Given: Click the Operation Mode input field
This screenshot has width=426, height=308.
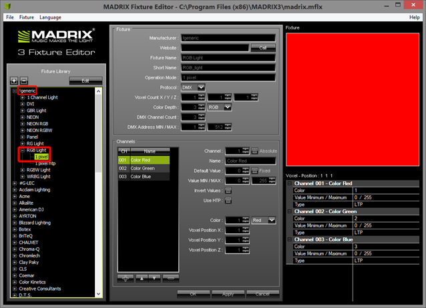Looking at the screenshot, I should point(228,77).
